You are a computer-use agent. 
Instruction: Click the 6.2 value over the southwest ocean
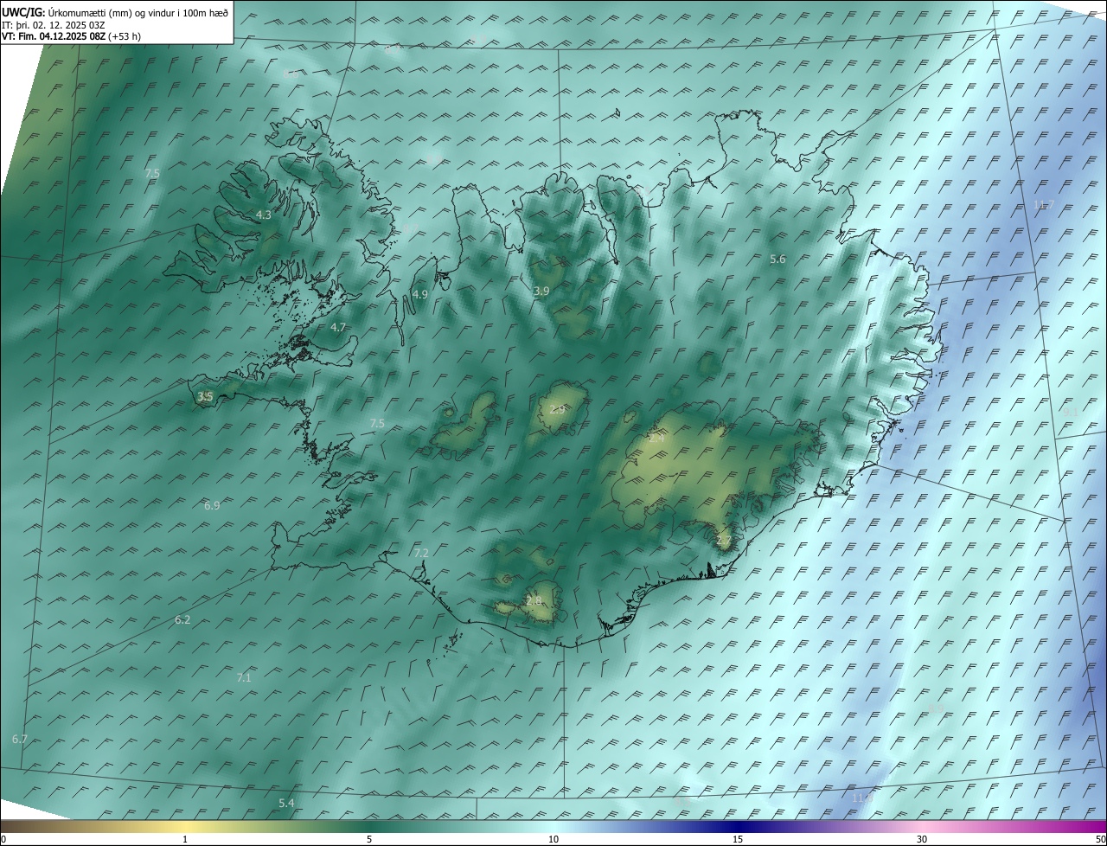click(182, 619)
